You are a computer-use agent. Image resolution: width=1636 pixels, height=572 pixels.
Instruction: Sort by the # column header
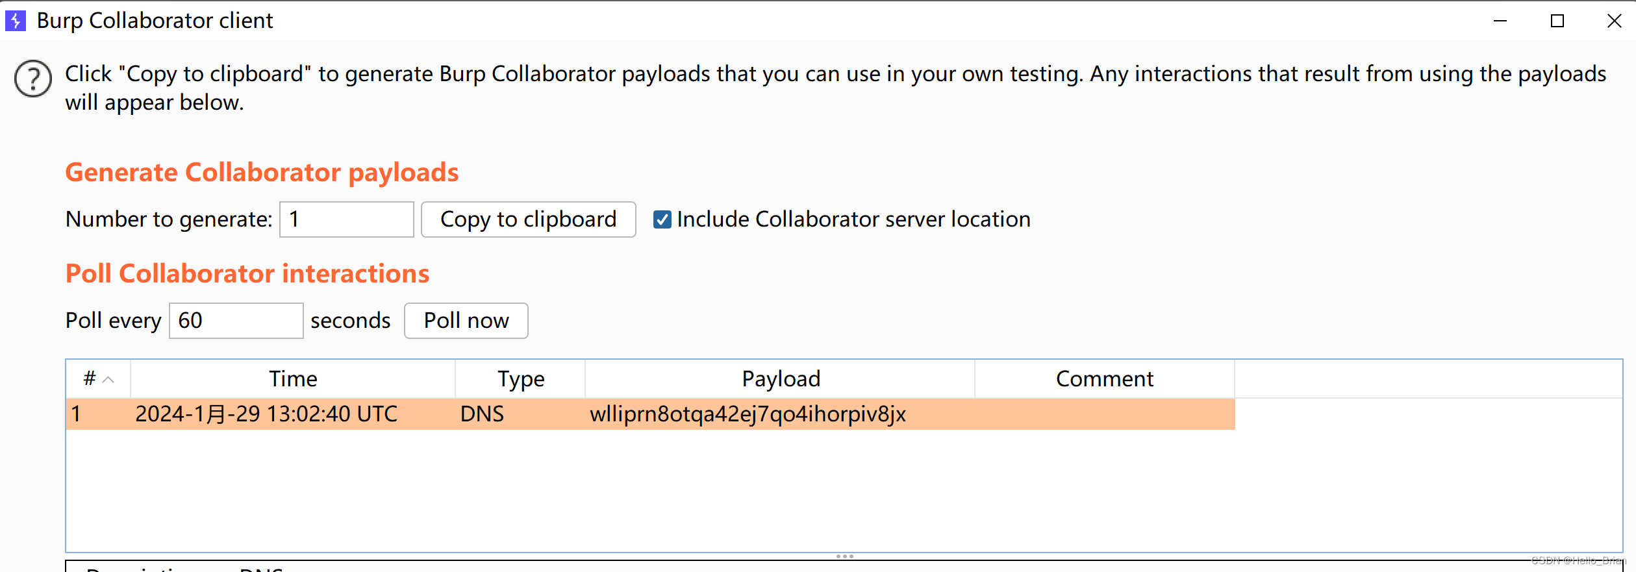click(x=98, y=379)
